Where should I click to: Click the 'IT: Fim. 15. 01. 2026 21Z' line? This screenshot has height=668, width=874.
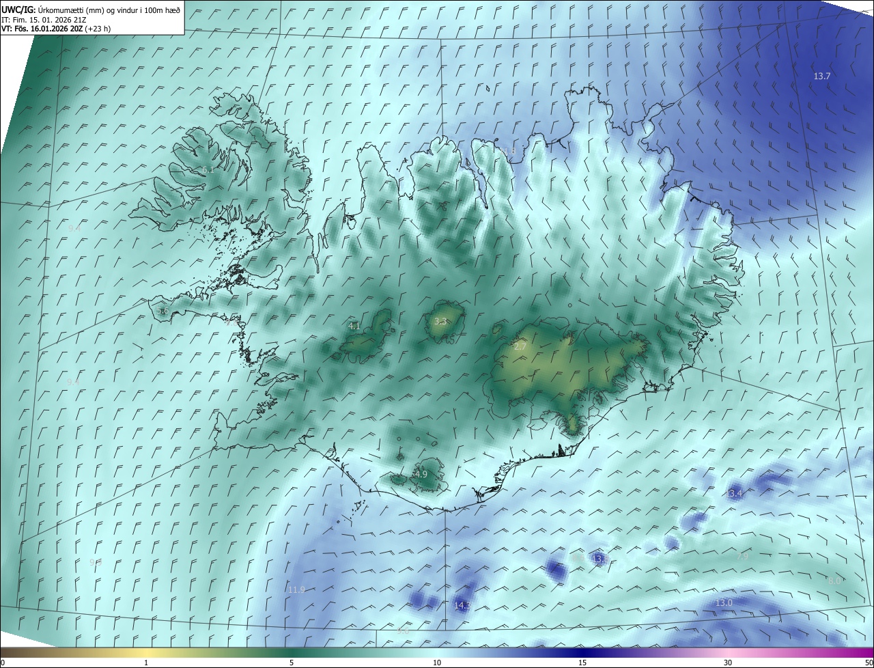pyautogui.click(x=44, y=19)
